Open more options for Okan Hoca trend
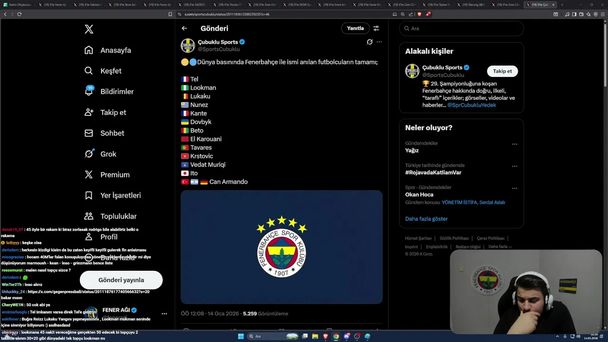The width and height of the screenshot is (608, 342). [x=514, y=189]
